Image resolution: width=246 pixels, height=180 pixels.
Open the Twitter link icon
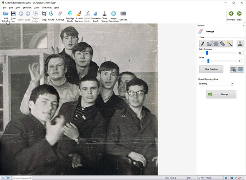click(236, 178)
